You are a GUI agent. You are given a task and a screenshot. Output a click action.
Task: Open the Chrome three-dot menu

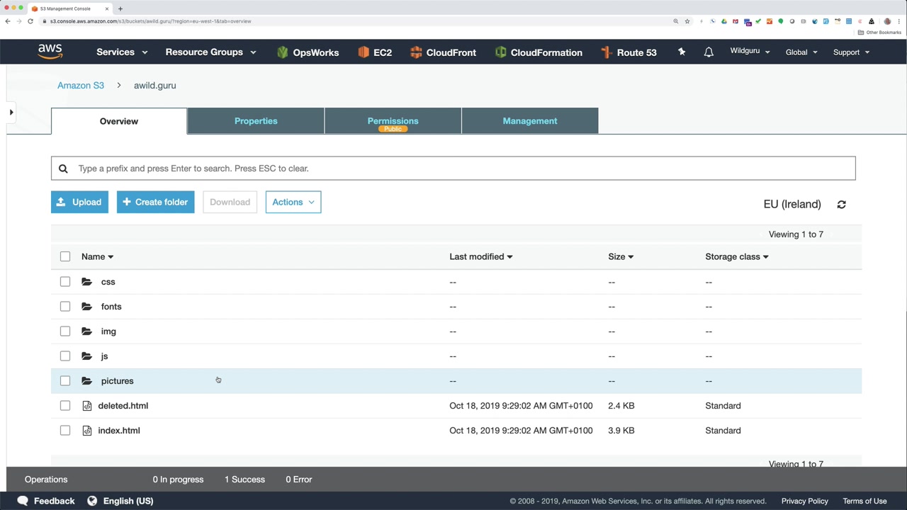(x=899, y=21)
